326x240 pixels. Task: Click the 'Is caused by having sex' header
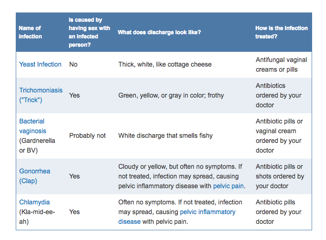86,32
